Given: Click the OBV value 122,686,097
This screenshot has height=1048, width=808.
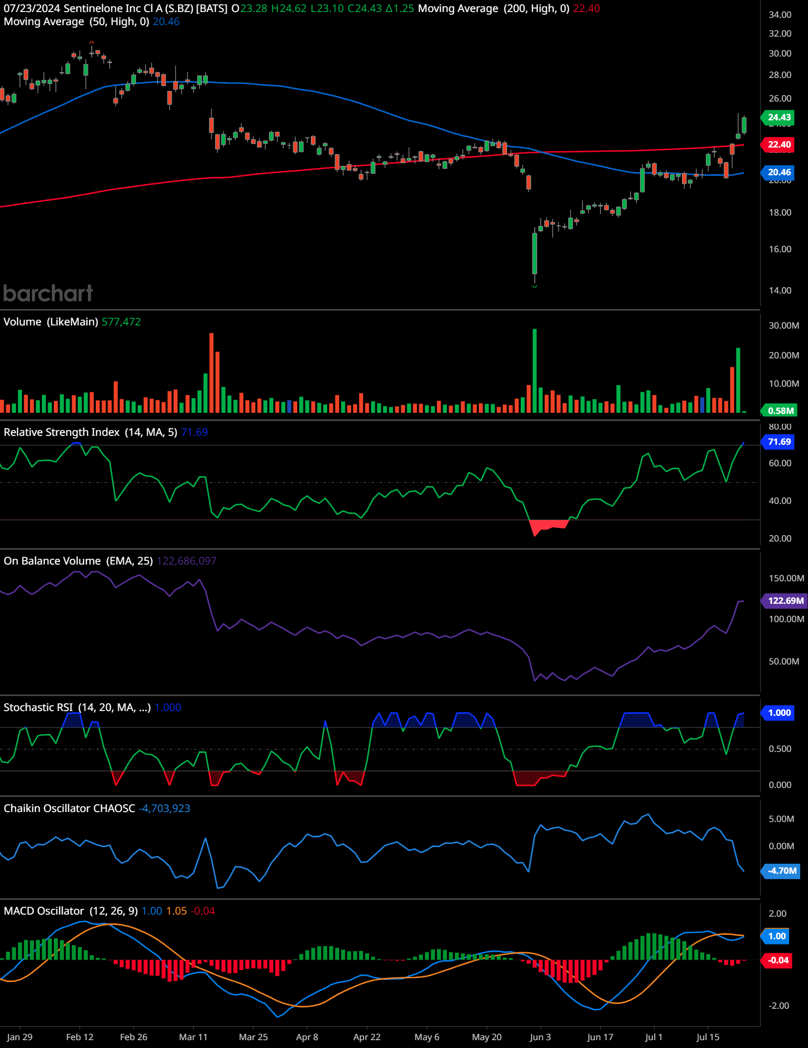Looking at the screenshot, I should tap(187, 561).
